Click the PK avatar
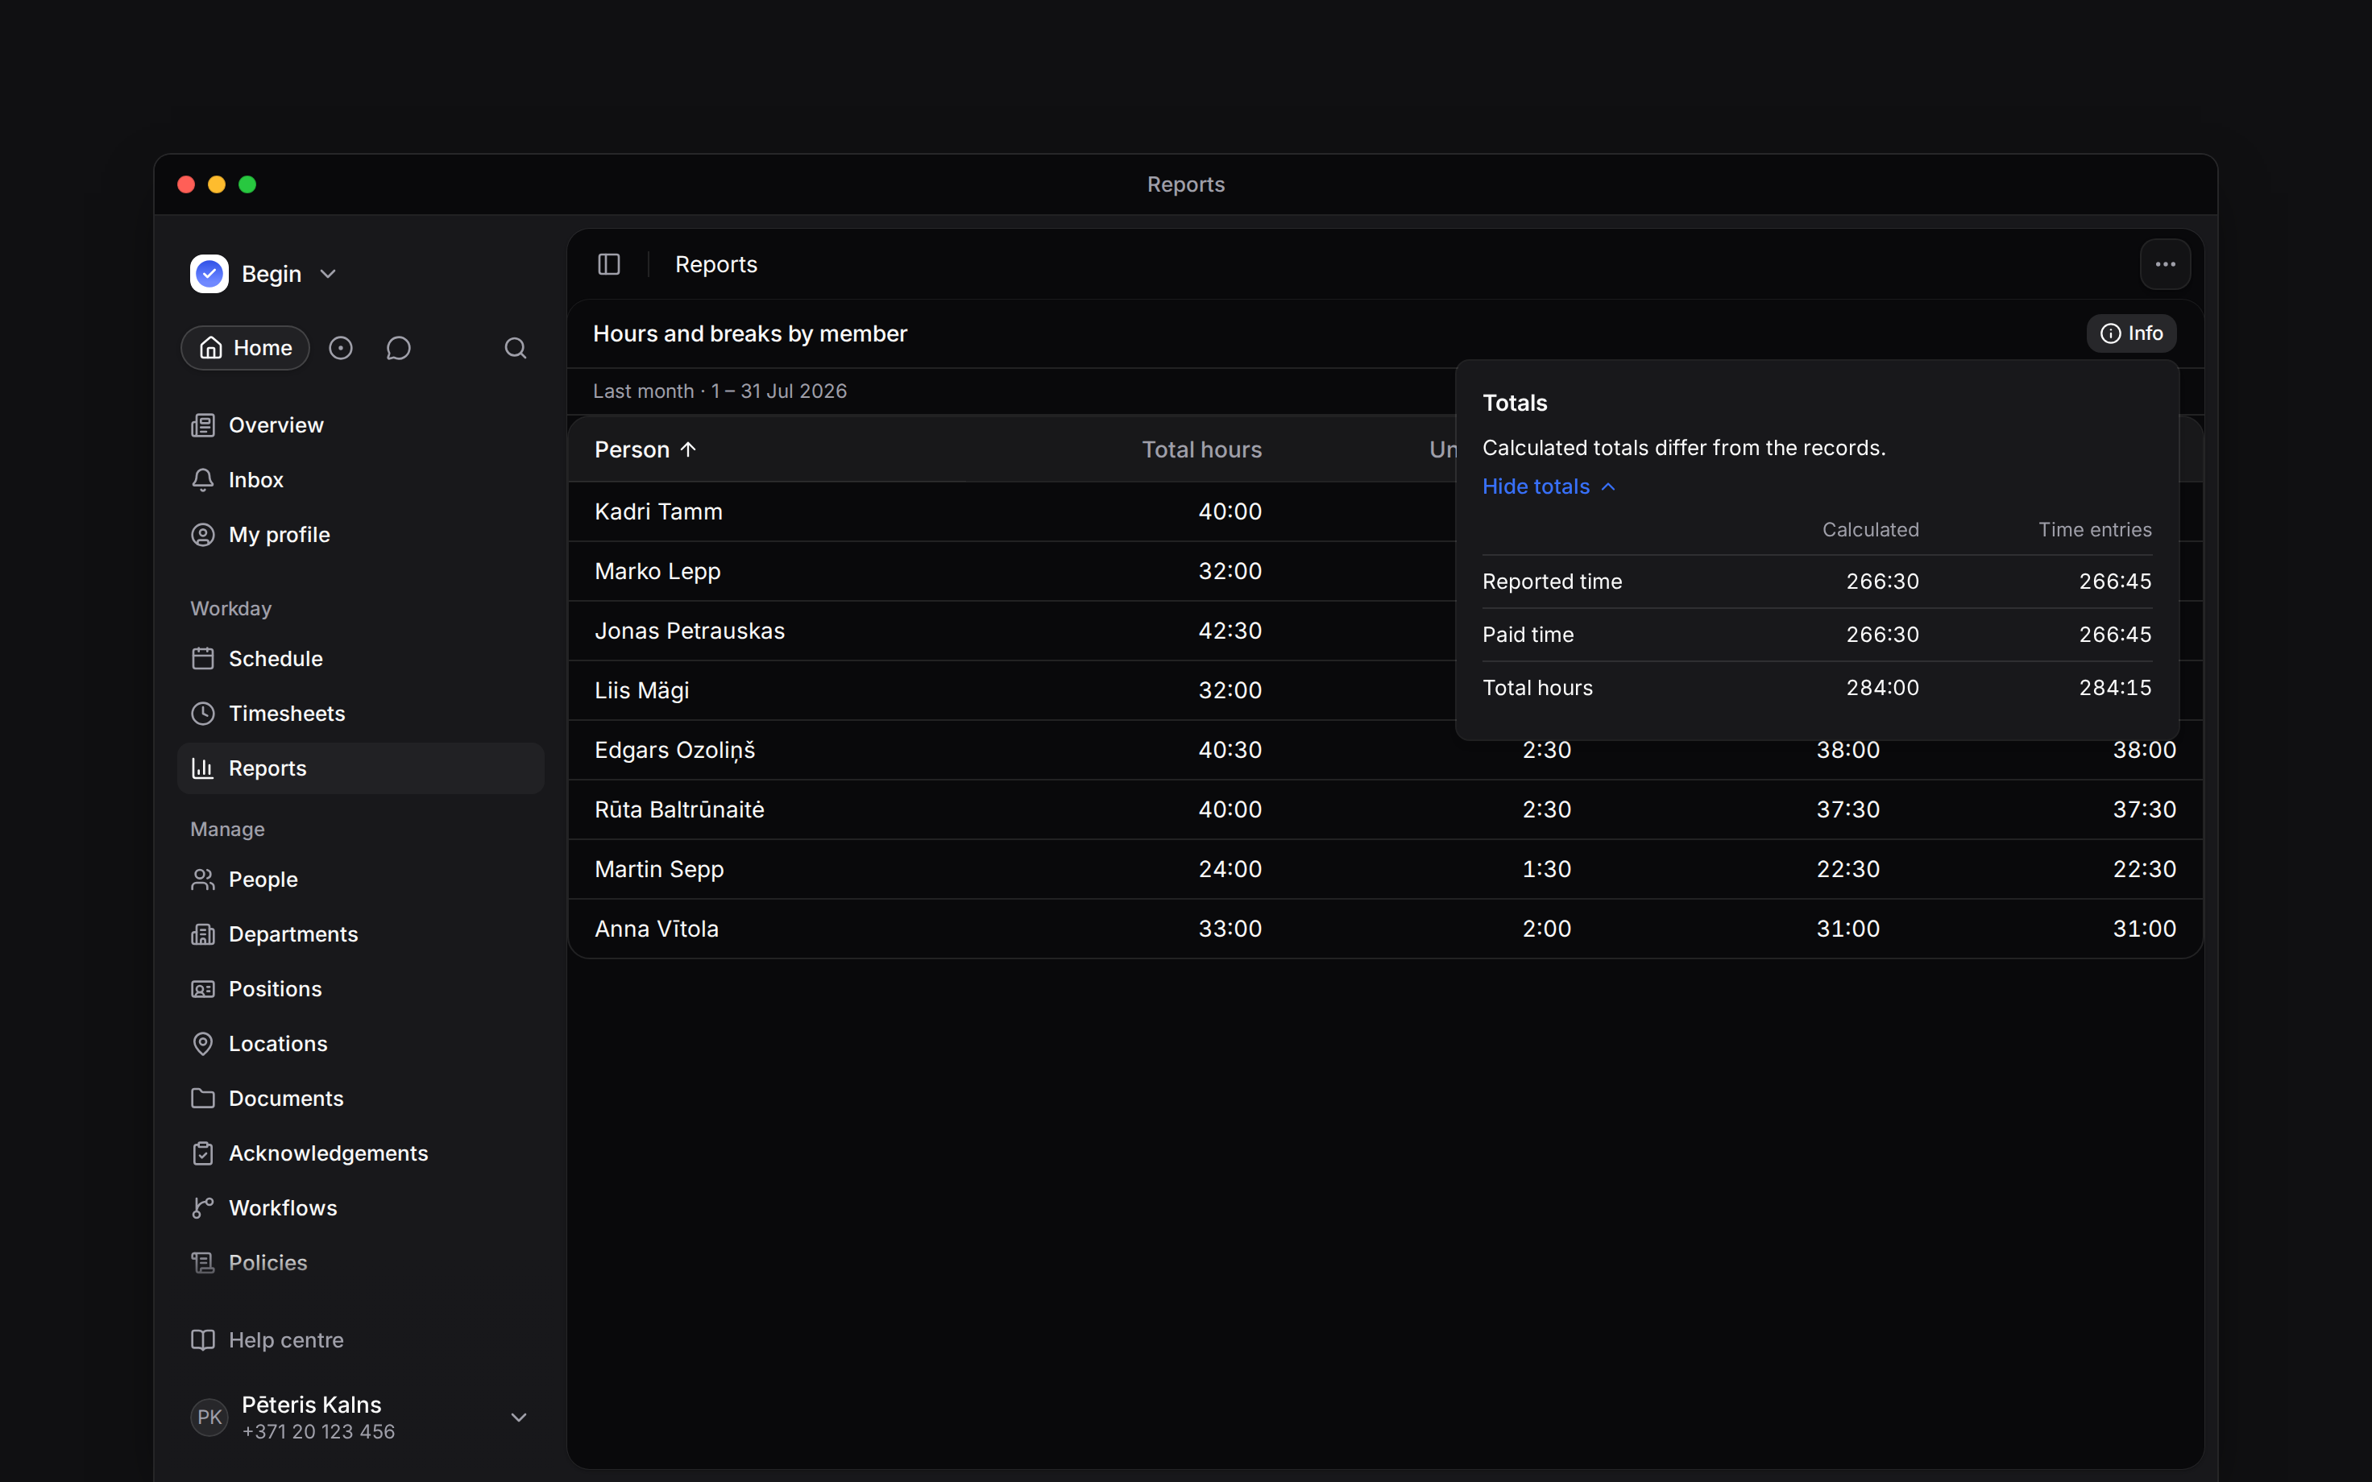 click(209, 1418)
